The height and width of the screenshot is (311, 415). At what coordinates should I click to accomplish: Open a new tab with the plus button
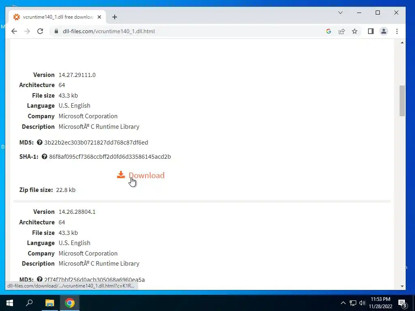[115, 17]
